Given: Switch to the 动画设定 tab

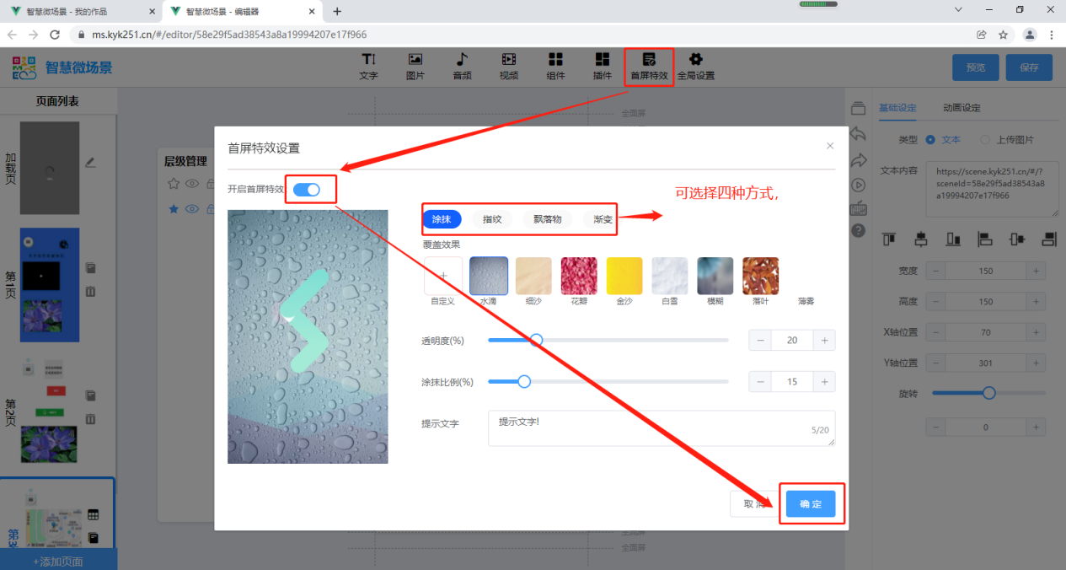Looking at the screenshot, I should [x=962, y=108].
